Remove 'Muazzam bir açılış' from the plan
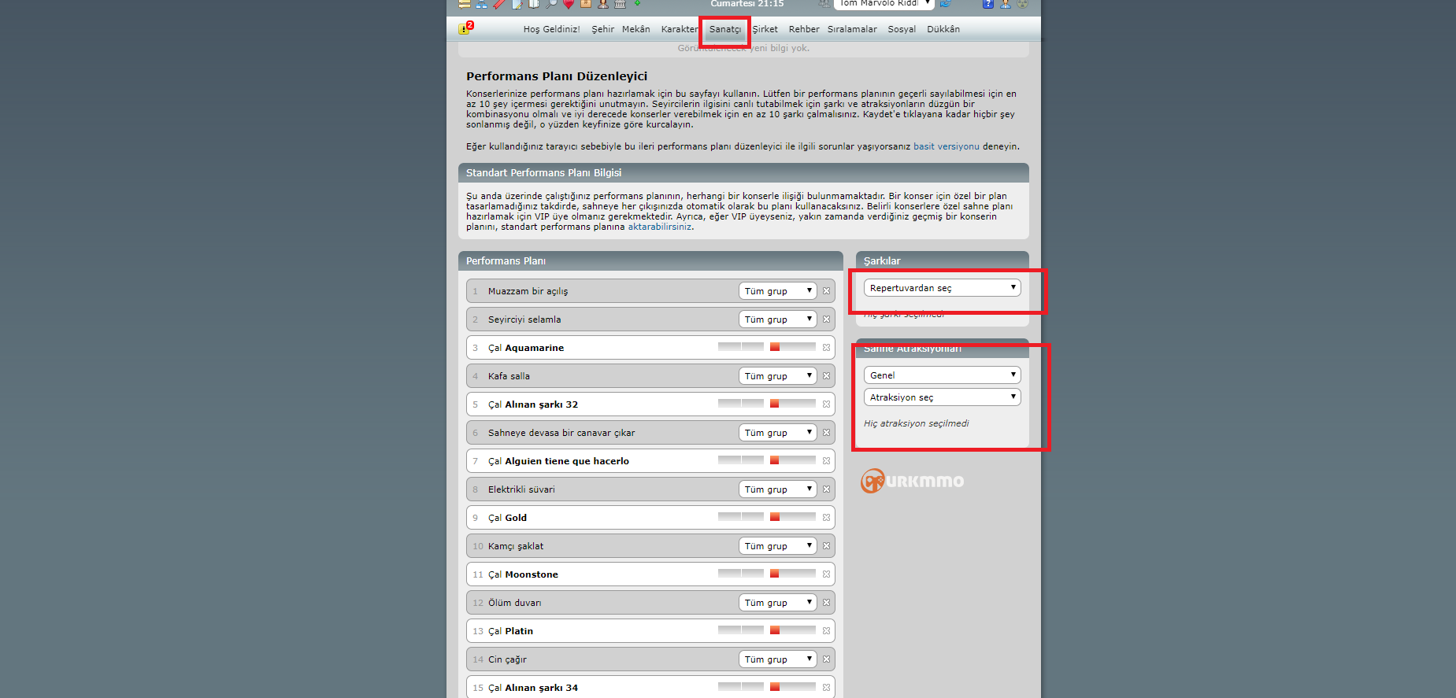The height and width of the screenshot is (698, 1456). tap(826, 291)
